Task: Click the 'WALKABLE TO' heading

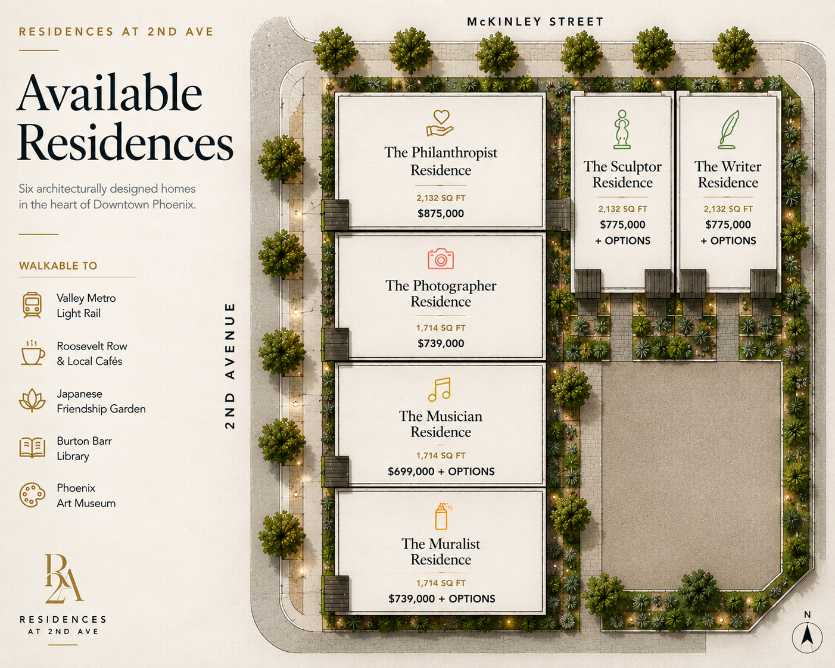Action: 58,266
